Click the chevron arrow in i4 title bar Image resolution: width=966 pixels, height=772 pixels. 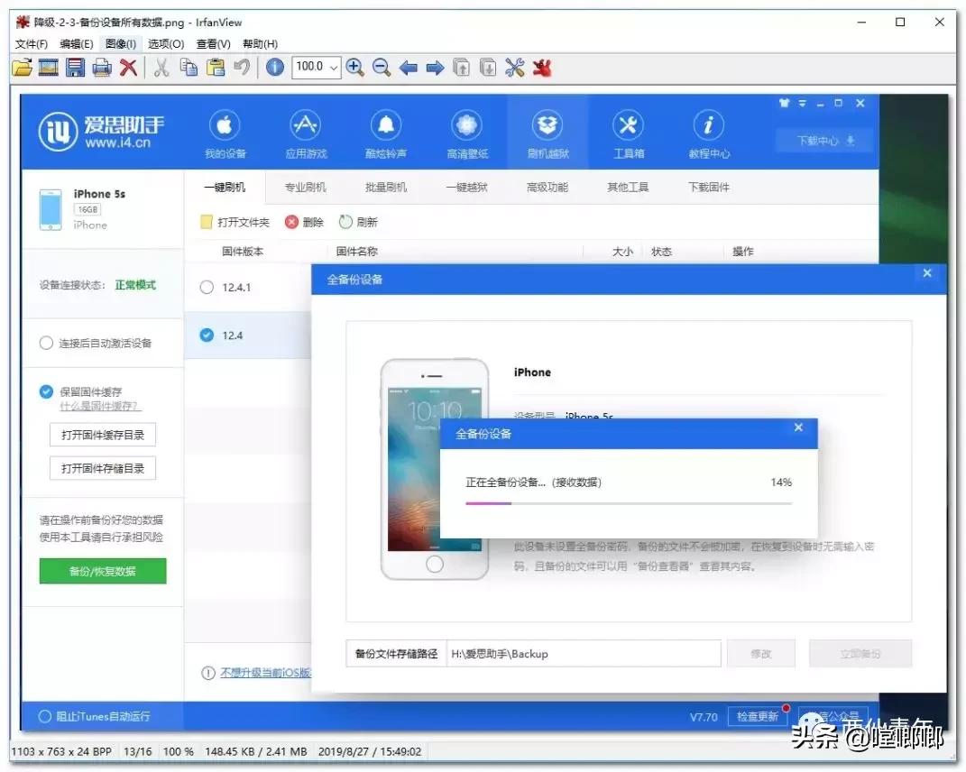[802, 104]
